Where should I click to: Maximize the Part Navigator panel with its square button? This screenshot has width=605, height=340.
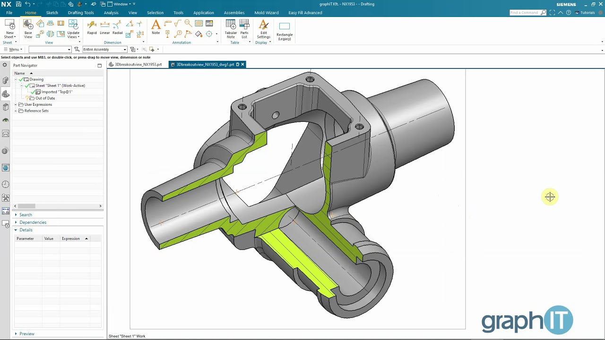(x=99, y=66)
